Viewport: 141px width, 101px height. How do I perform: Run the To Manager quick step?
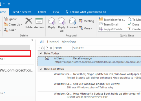click(x=134, y=20)
